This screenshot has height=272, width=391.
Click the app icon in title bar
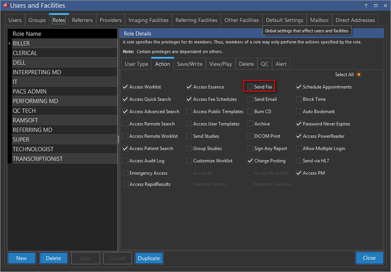[5, 6]
